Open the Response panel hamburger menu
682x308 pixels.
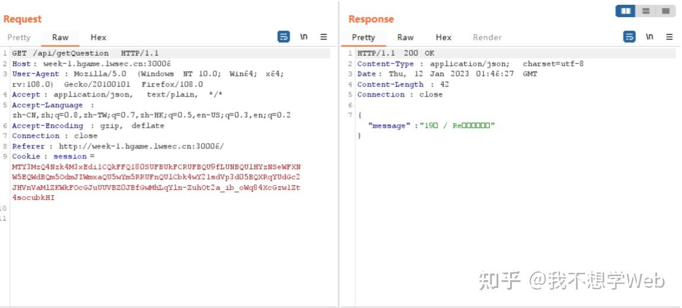(x=670, y=37)
